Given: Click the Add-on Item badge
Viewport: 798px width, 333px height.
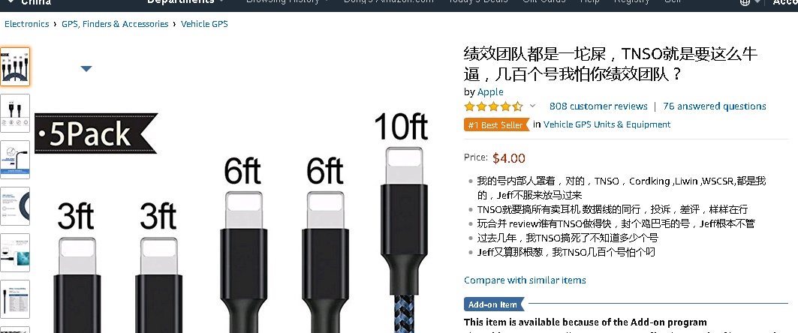Looking at the screenshot, I should [x=494, y=304].
